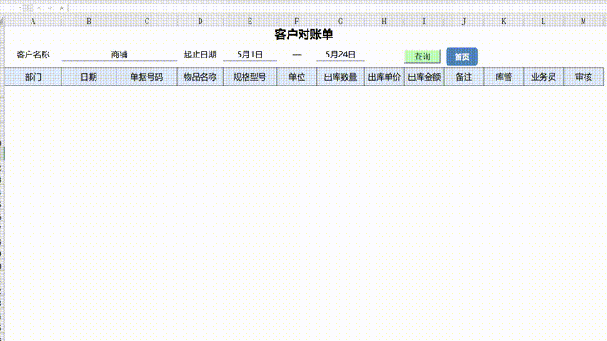This screenshot has height=341, width=607.
Task: Click the 出库数量 header cell
Action: pos(340,77)
